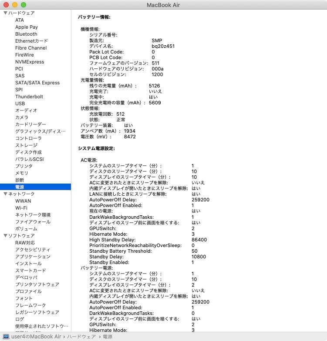The height and width of the screenshot is (341, 327).
Task: Select インストール in the sidebar
Action: point(28,264)
